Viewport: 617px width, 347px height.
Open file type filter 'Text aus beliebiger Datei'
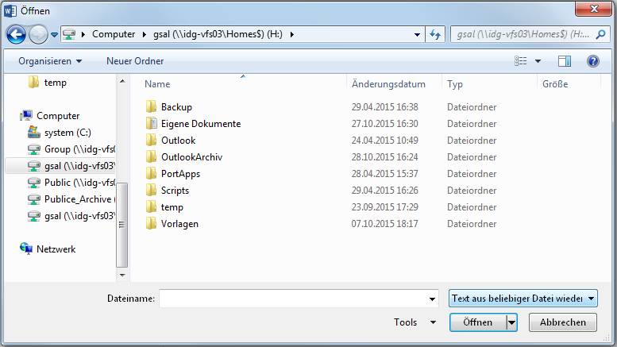(x=523, y=299)
